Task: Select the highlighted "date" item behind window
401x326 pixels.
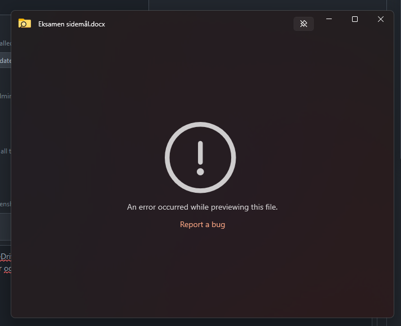Action: (6, 60)
